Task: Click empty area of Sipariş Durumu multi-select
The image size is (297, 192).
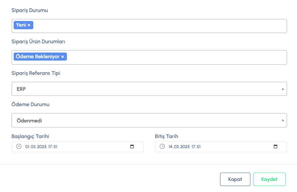Action: pyautogui.click(x=160, y=26)
